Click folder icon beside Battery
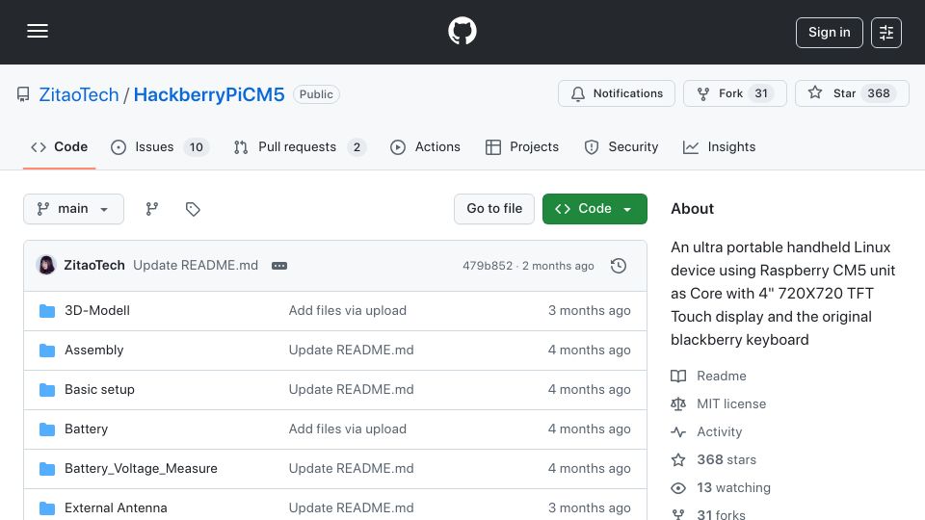 47,429
